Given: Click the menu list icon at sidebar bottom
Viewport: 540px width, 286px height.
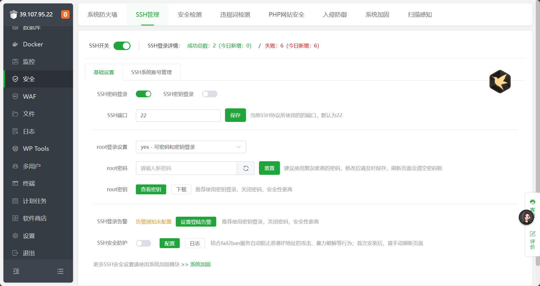Looking at the screenshot, I should (x=60, y=271).
